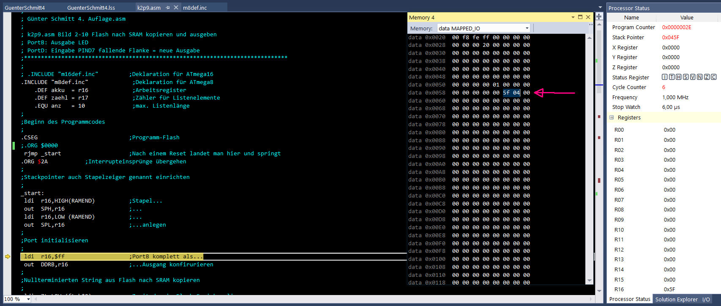This screenshot has height=306, width=721.
Task: Select the Program Counter value 0x0000002E
Action: tap(677, 27)
